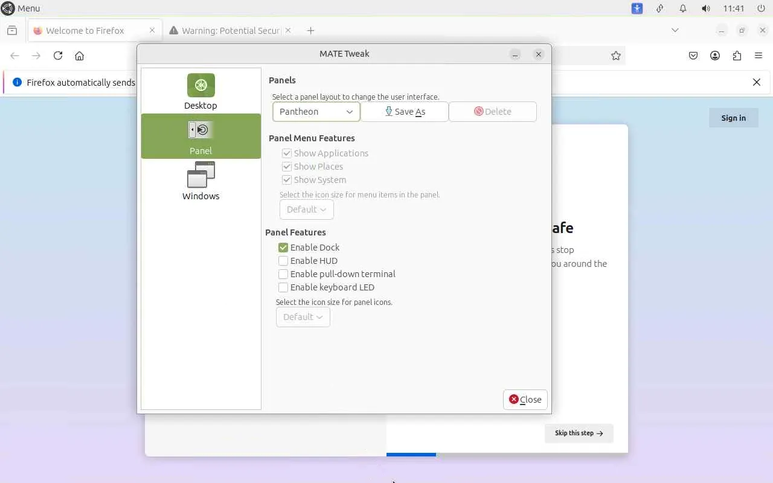
Task: Open the Pantheon panel layout dropdown
Action: tap(316, 112)
